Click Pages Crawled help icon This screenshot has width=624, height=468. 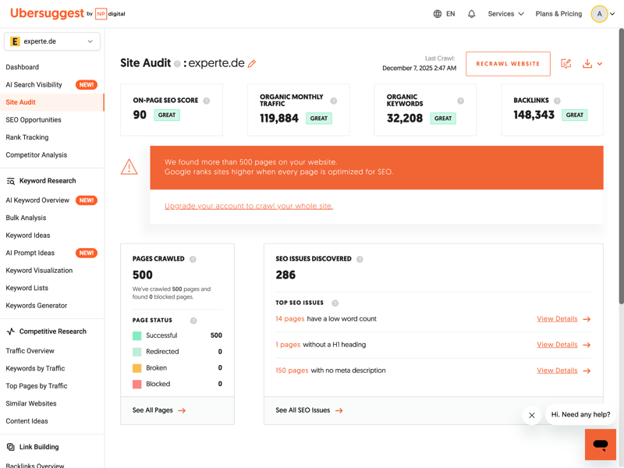(193, 259)
